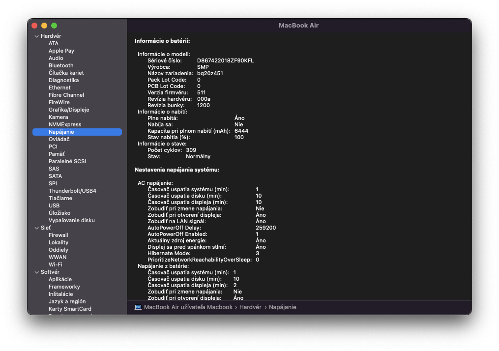499x351 pixels.
Task: Collapse the Hardvér section chevron
Action: [x=36, y=36]
